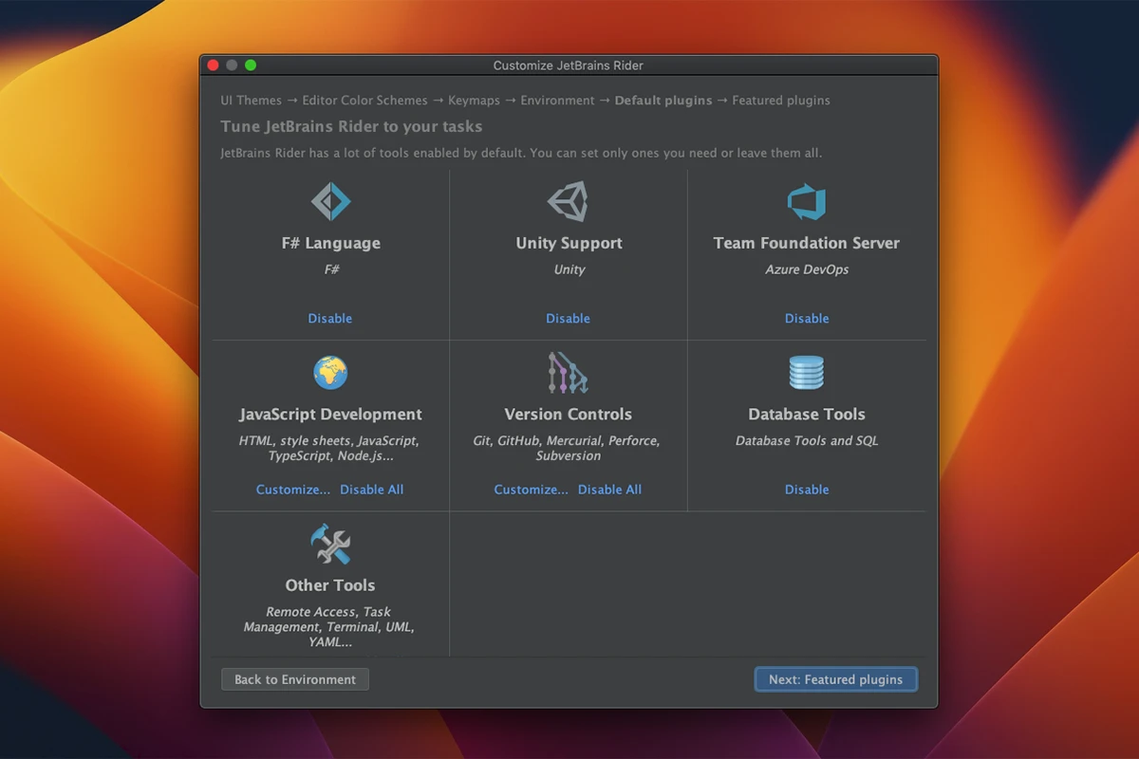Disable the F# Language plugin
This screenshot has height=759, width=1139.
point(330,319)
